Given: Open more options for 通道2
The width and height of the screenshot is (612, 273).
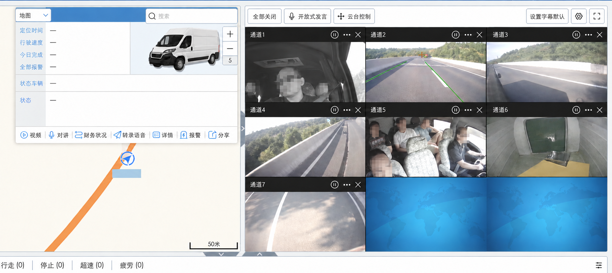Looking at the screenshot, I should 468,35.
